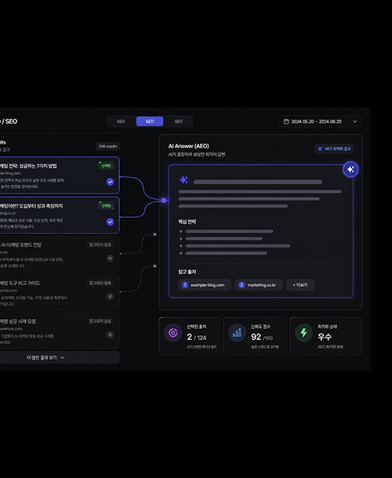Click the green selected badge on 도입부터 성과 측정까지 card
Screen dimensions: 392x478
106,205
